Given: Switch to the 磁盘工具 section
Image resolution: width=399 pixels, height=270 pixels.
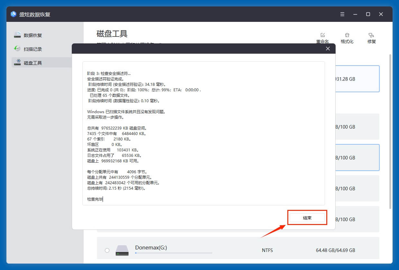Looking at the screenshot, I should [x=33, y=62].
